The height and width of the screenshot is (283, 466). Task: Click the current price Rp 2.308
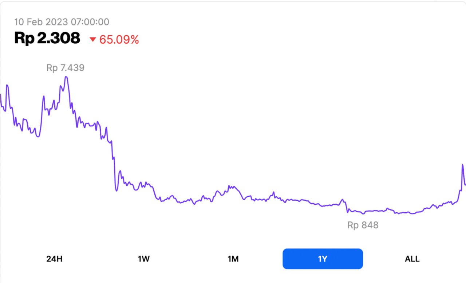click(x=47, y=38)
